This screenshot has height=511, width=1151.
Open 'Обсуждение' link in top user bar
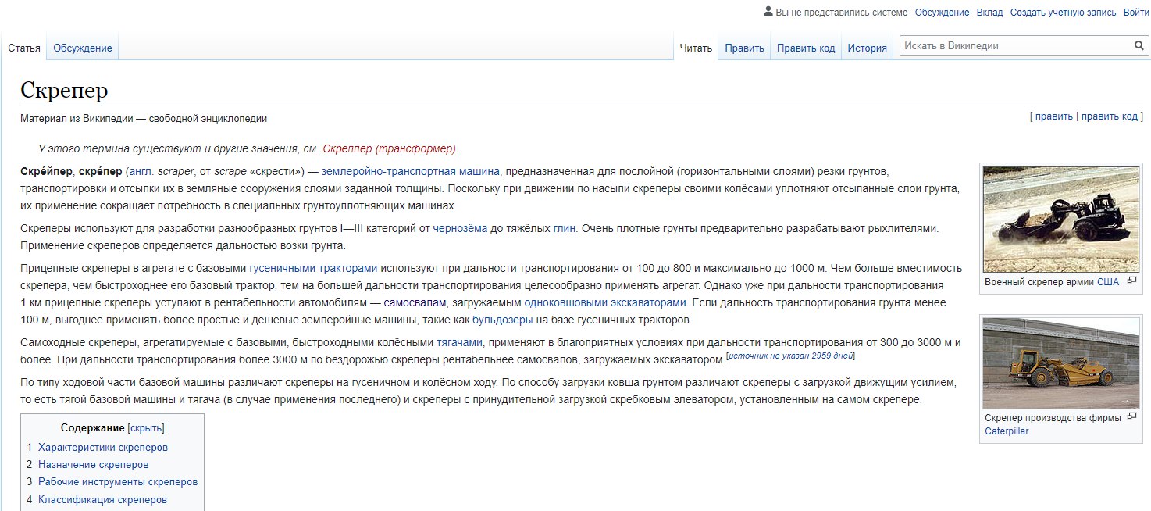pyautogui.click(x=942, y=13)
